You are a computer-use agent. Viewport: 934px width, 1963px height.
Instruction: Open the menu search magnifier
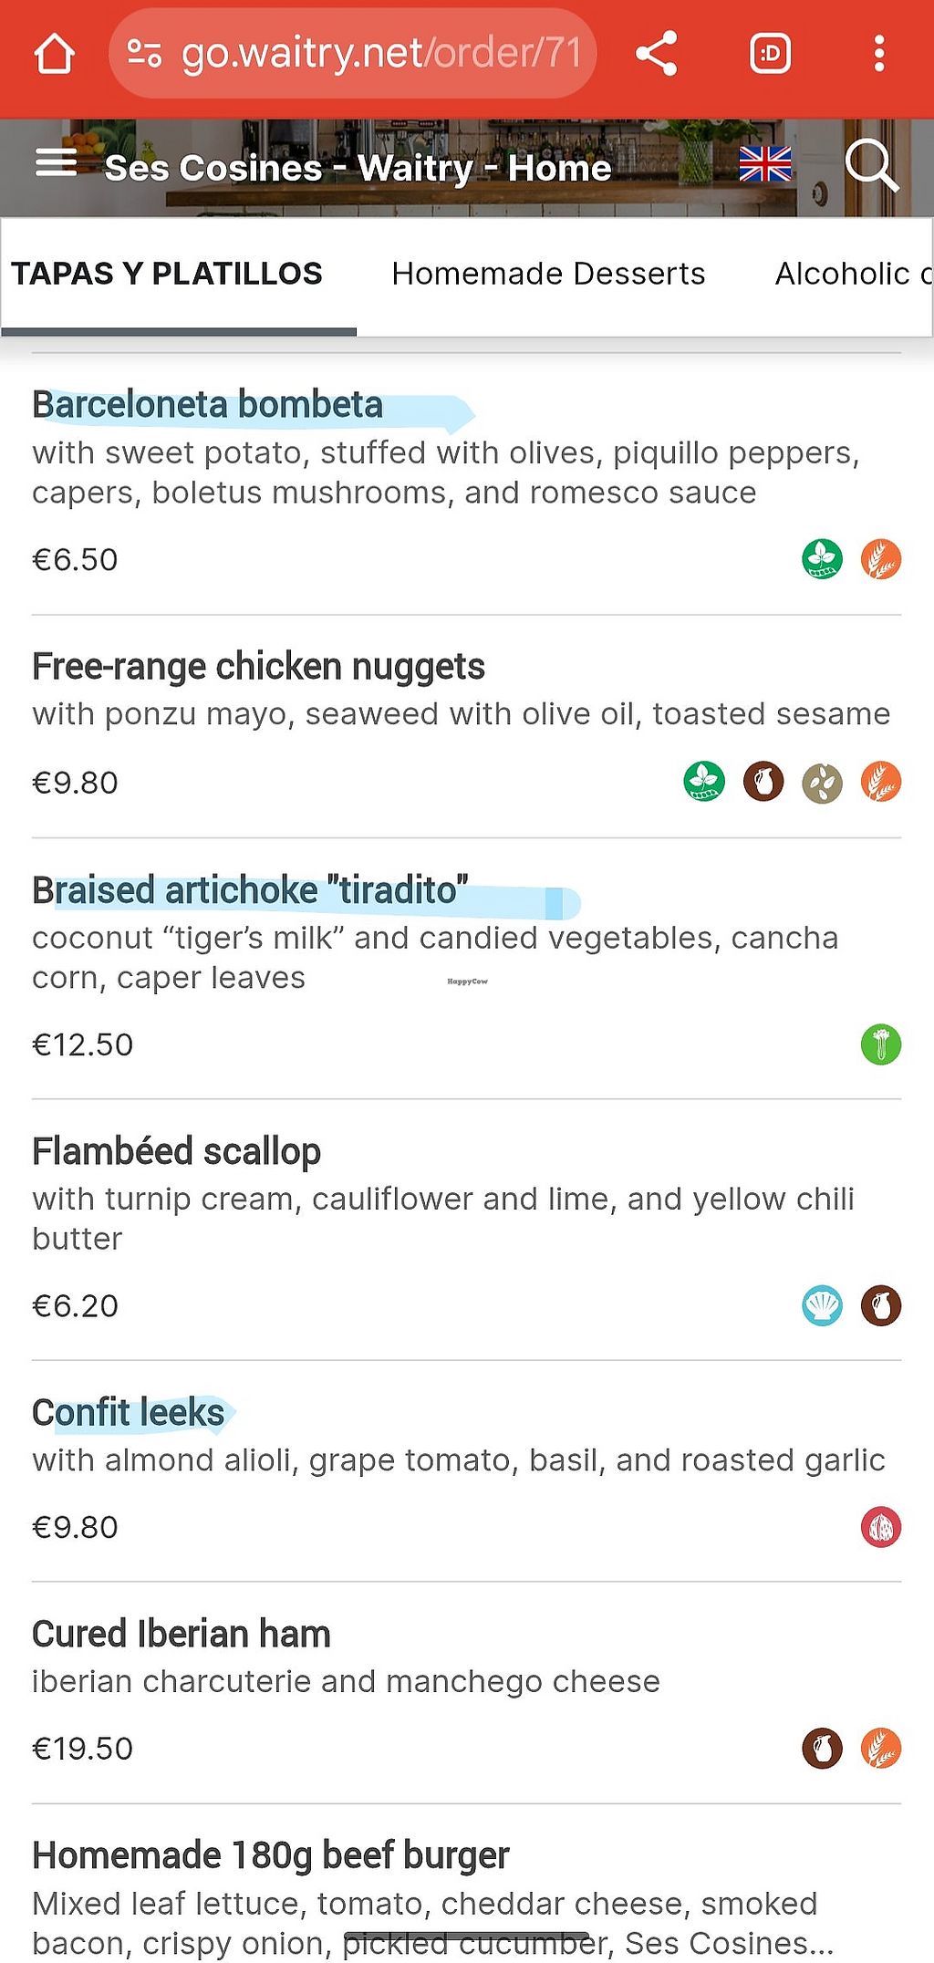click(x=871, y=165)
